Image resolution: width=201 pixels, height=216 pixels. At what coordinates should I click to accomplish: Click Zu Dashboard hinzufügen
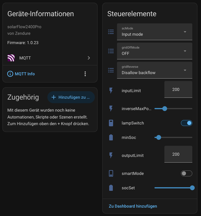point(133,206)
